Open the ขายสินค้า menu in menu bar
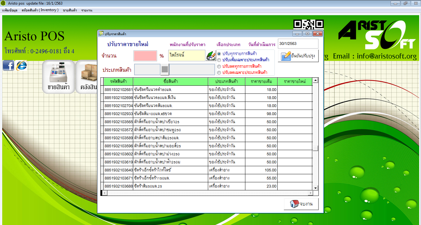Image resolution: width=421 pixels, height=225 pixels. click(x=70, y=10)
